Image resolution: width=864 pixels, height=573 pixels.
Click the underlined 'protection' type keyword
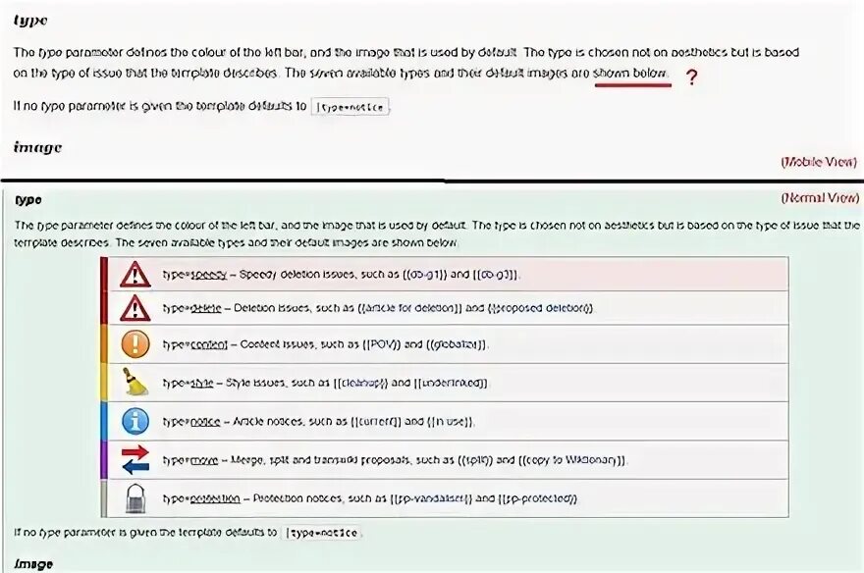click(x=215, y=498)
